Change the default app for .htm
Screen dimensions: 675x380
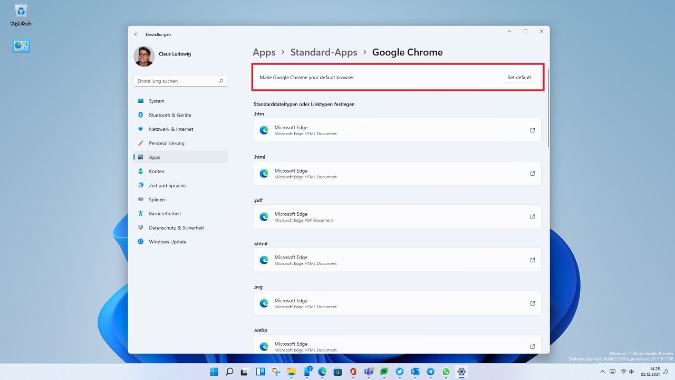click(398, 130)
